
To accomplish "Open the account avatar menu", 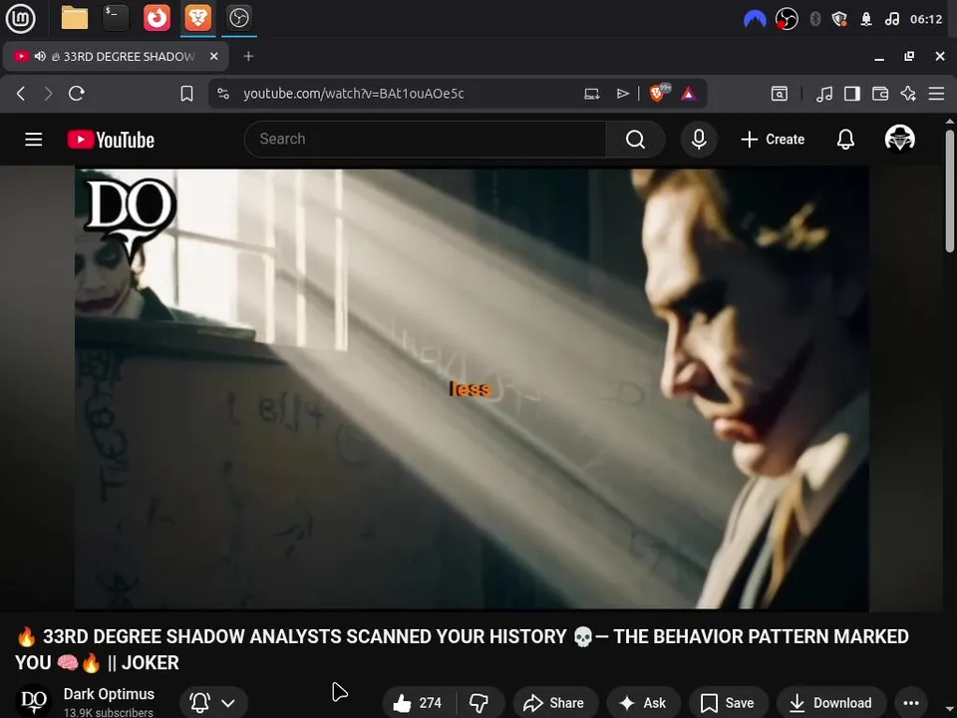I will click(x=899, y=139).
